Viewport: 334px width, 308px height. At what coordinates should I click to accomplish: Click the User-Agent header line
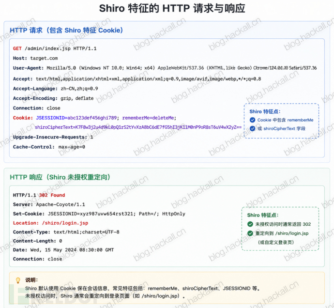point(165,68)
